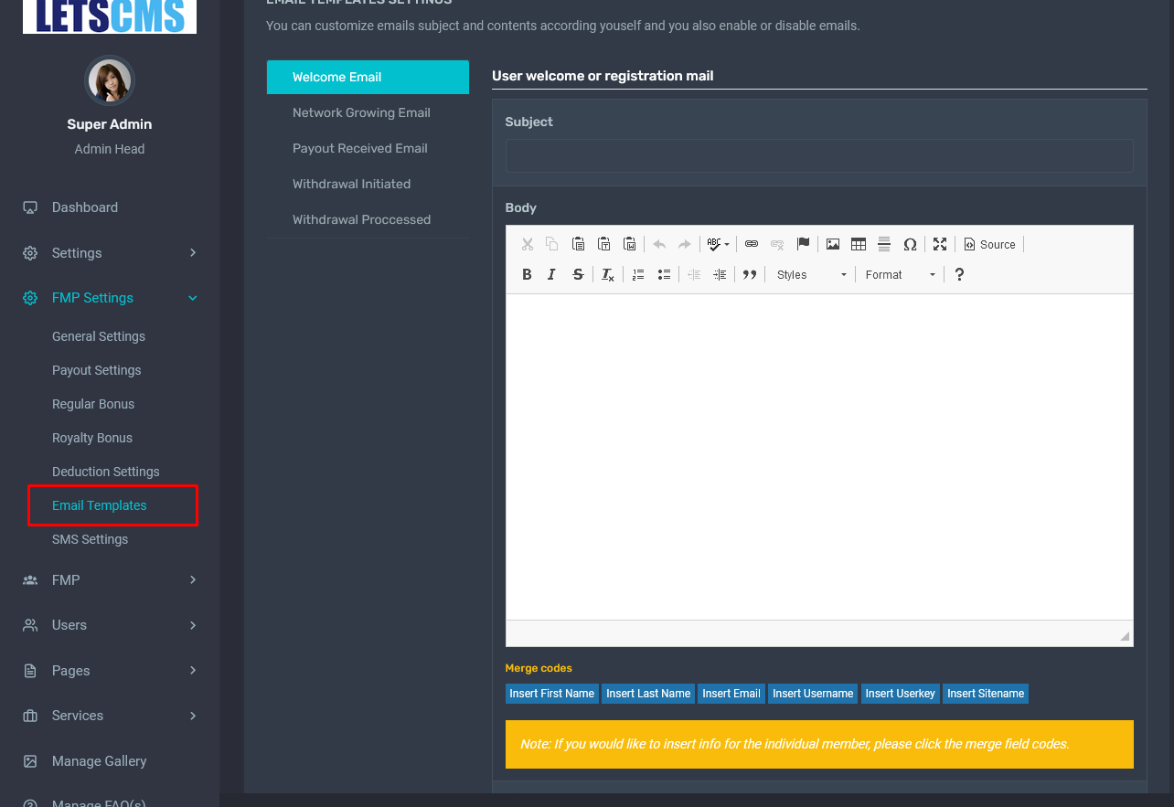Open SMS Settings in the sidebar

(x=90, y=539)
